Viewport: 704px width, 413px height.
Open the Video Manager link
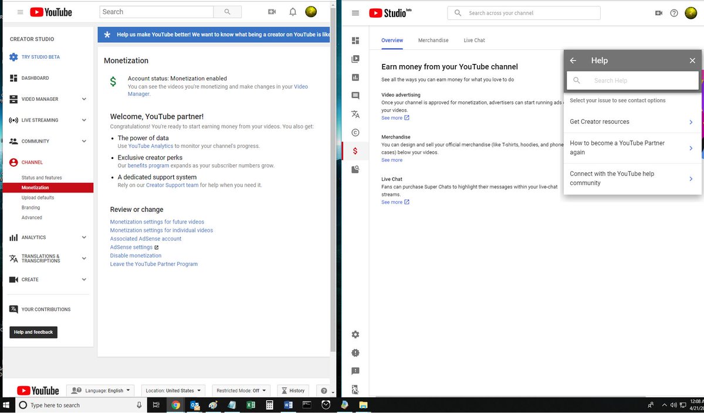(218, 90)
